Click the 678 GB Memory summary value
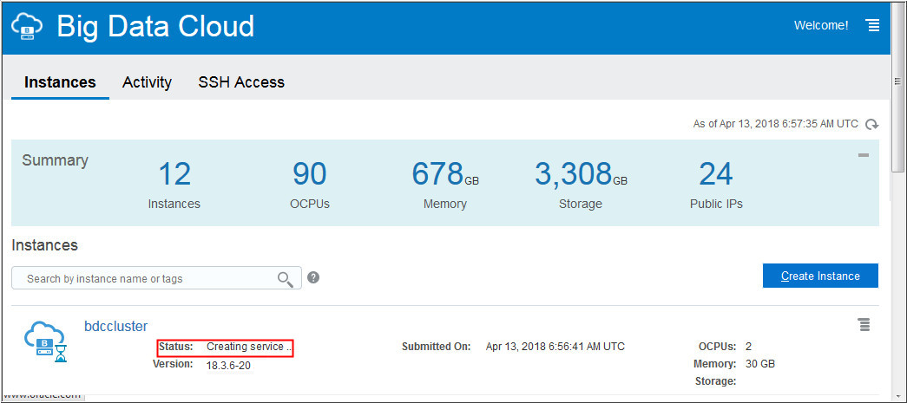This screenshot has width=907, height=403. [x=445, y=174]
